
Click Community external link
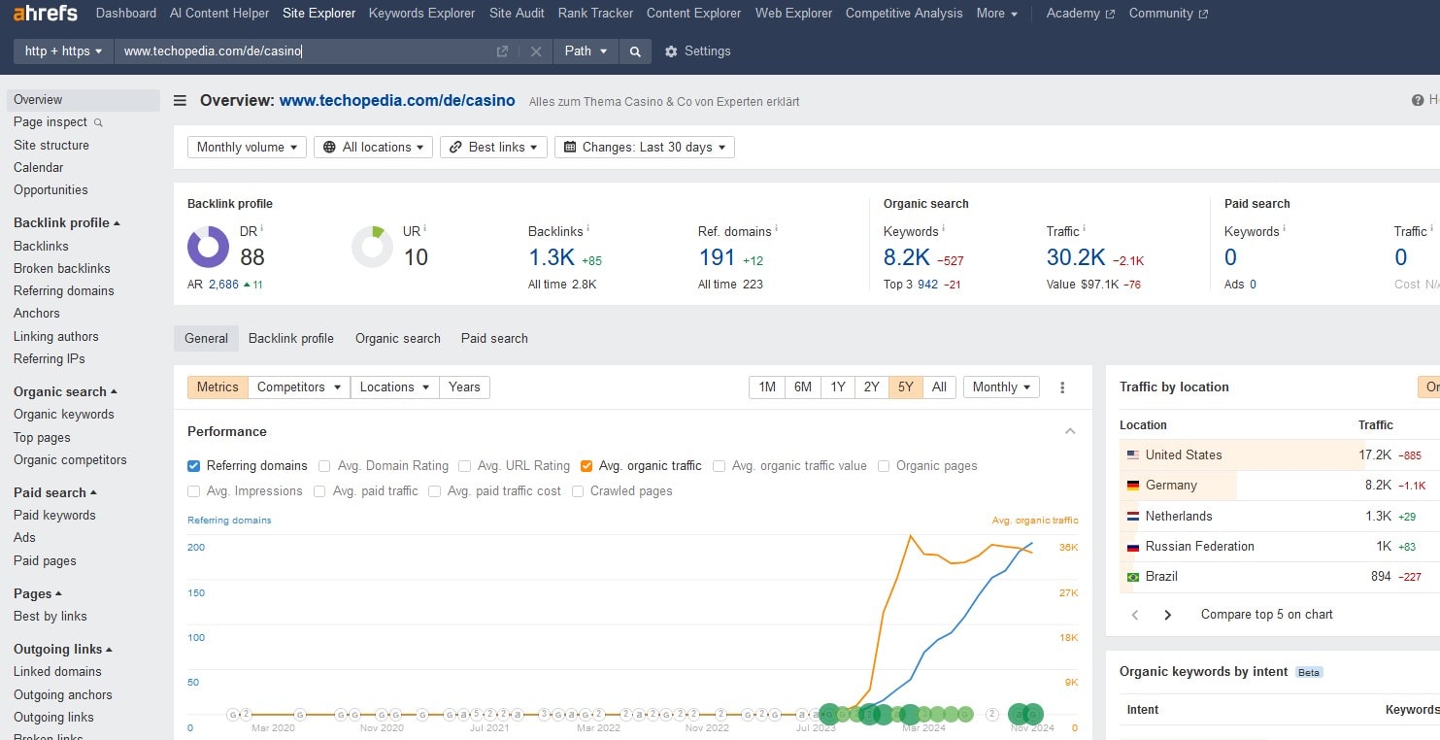tap(1168, 14)
